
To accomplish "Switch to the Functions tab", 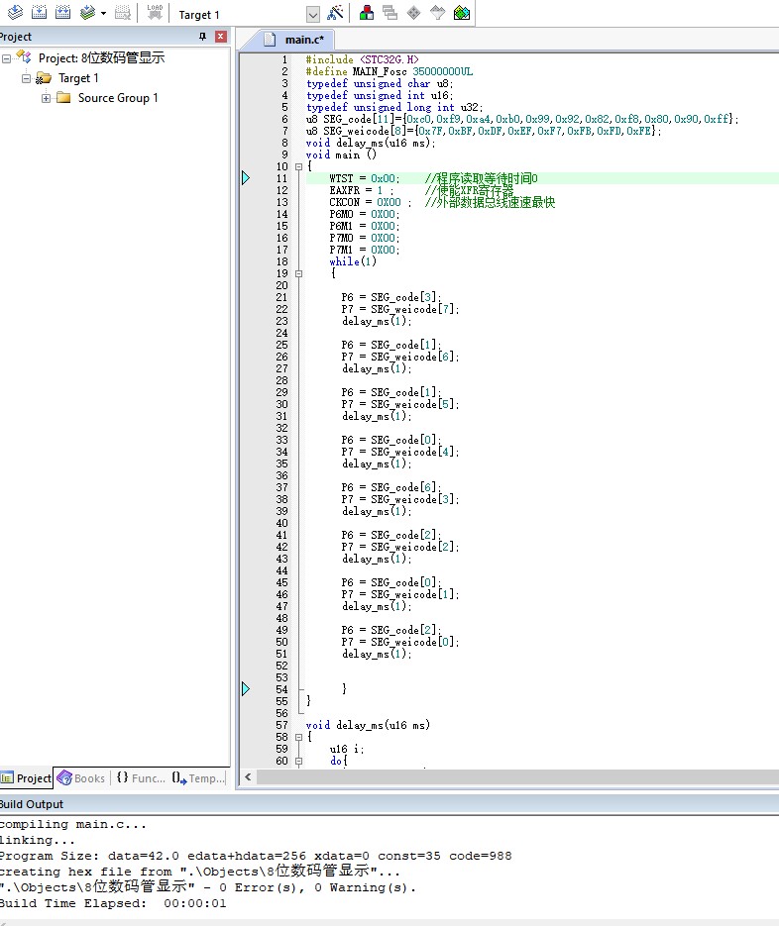I will [x=141, y=778].
